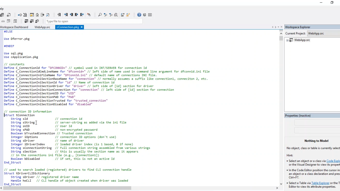Expand the WebApp.src tree node
Viewport: 340px width, 191px height.
click(x=287, y=40)
